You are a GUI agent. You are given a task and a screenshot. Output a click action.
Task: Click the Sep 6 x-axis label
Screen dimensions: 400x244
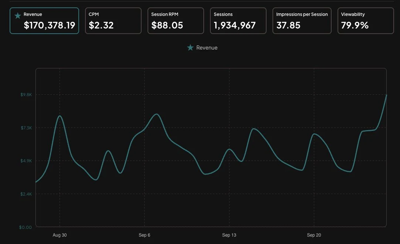click(145, 235)
